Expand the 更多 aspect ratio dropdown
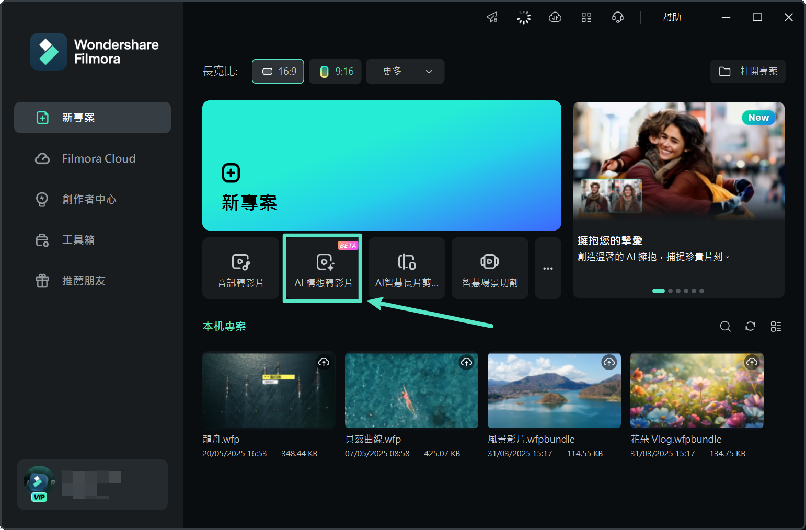 pos(406,71)
